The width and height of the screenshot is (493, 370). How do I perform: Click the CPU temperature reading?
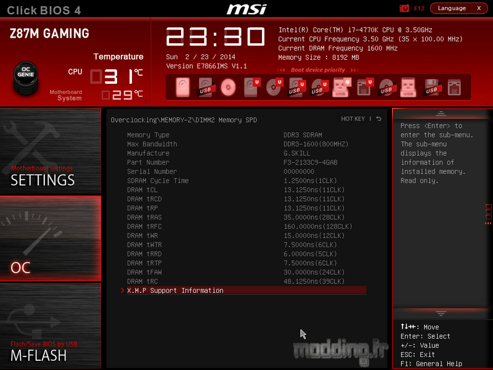(116, 76)
